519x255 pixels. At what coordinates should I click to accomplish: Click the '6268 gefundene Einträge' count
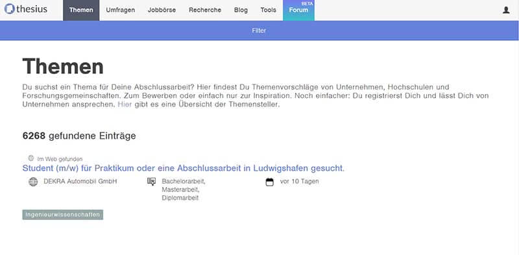tap(79, 136)
